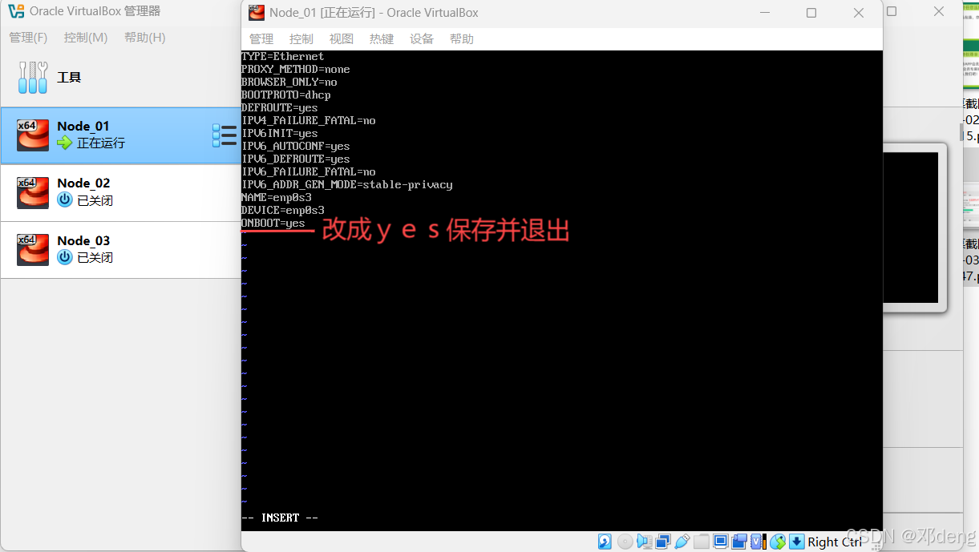This screenshot has height=552, width=979.
Task: Click the IPV6_ADDR_GEN_MODE=stable-privacy line
Action: [x=347, y=184]
